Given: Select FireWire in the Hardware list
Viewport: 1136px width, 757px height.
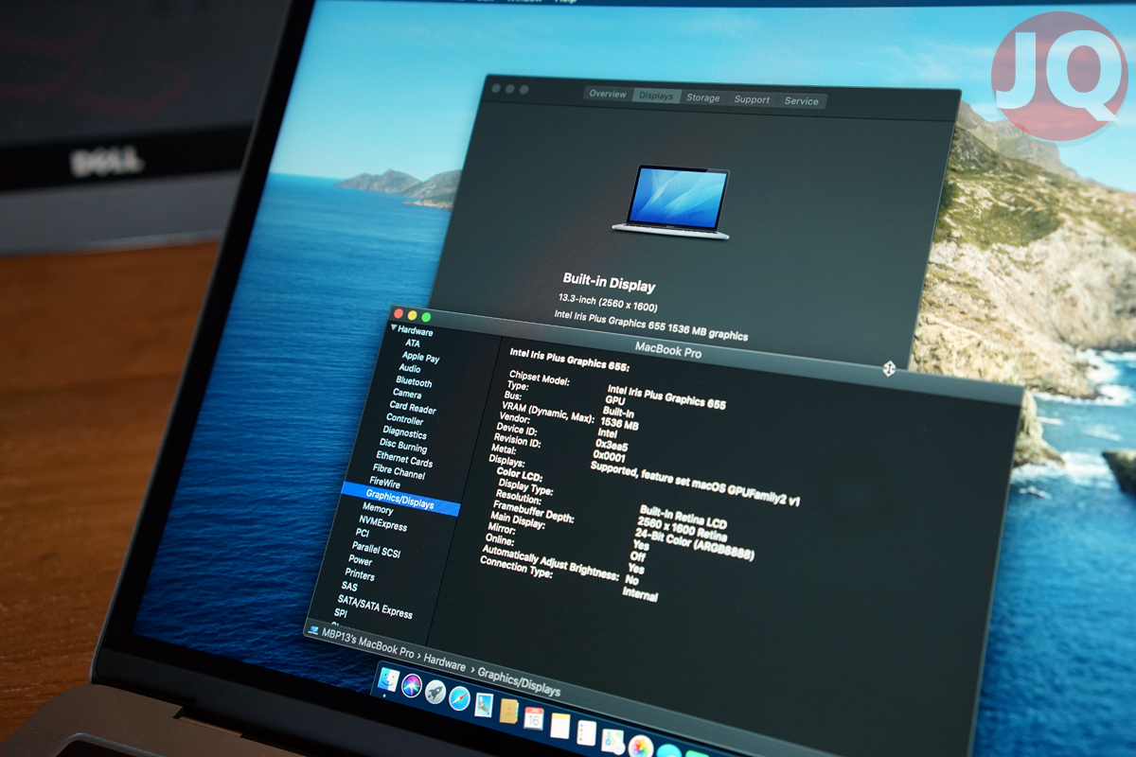Looking at the screenshot, I should coord(385,484).
